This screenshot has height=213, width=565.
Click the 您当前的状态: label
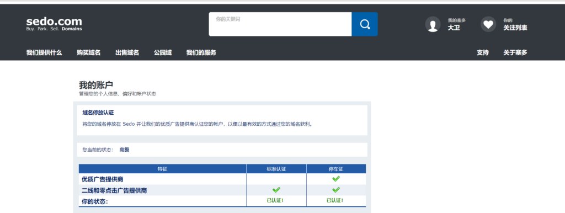point(98,150)
